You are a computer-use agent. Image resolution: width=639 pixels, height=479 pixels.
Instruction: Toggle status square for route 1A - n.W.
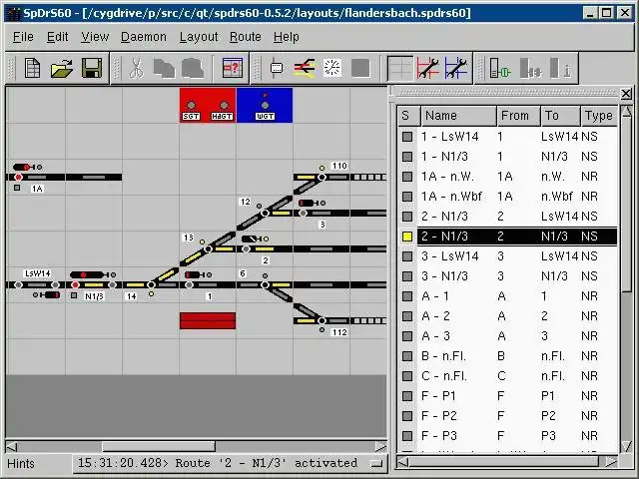point(407,177)
